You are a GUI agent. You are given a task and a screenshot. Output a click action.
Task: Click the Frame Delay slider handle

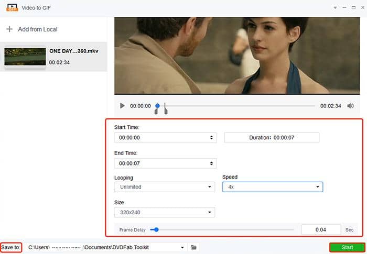coord(156,230)
